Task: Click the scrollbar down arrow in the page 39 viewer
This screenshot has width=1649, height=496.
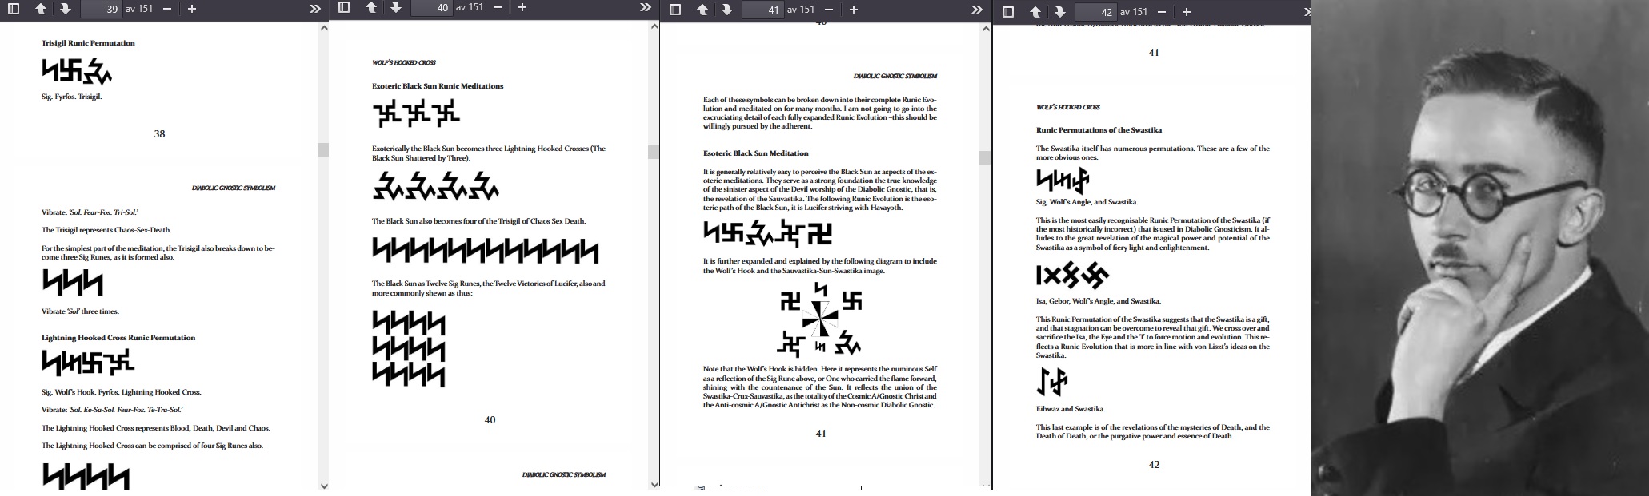Action: [x=323, y=485]
